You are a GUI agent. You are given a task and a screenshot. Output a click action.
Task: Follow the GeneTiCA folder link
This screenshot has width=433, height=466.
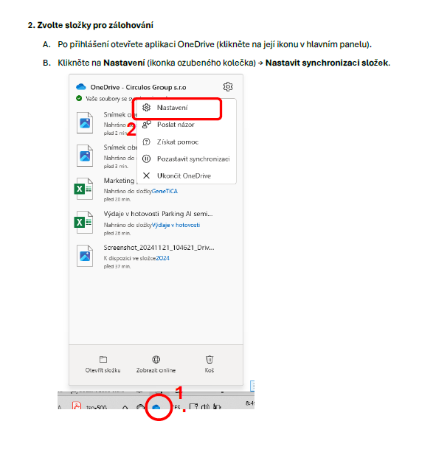coord(164,191)
